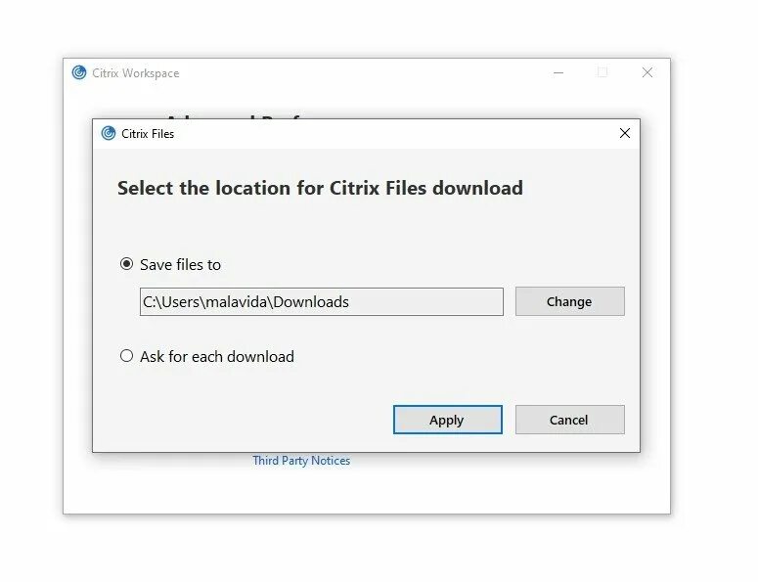Click the greyed-out maximize button of Citrix Workspace
The height and width of the screenshot is (582, 758).
(x=602, y=72)
